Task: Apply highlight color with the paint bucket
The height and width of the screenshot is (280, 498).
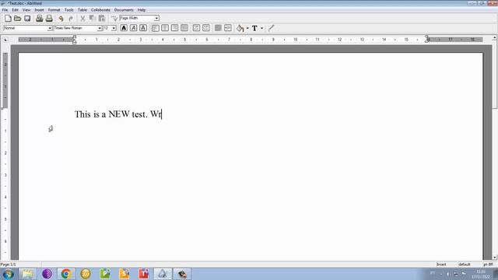Action: (x=240, y=28)
